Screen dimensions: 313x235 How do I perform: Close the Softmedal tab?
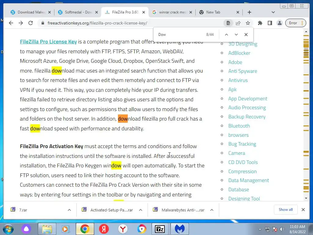pyautogui.click(x=97, y=12)
